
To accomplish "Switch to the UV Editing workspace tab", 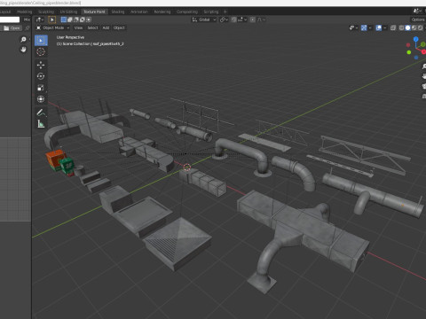I will (68, 12).
